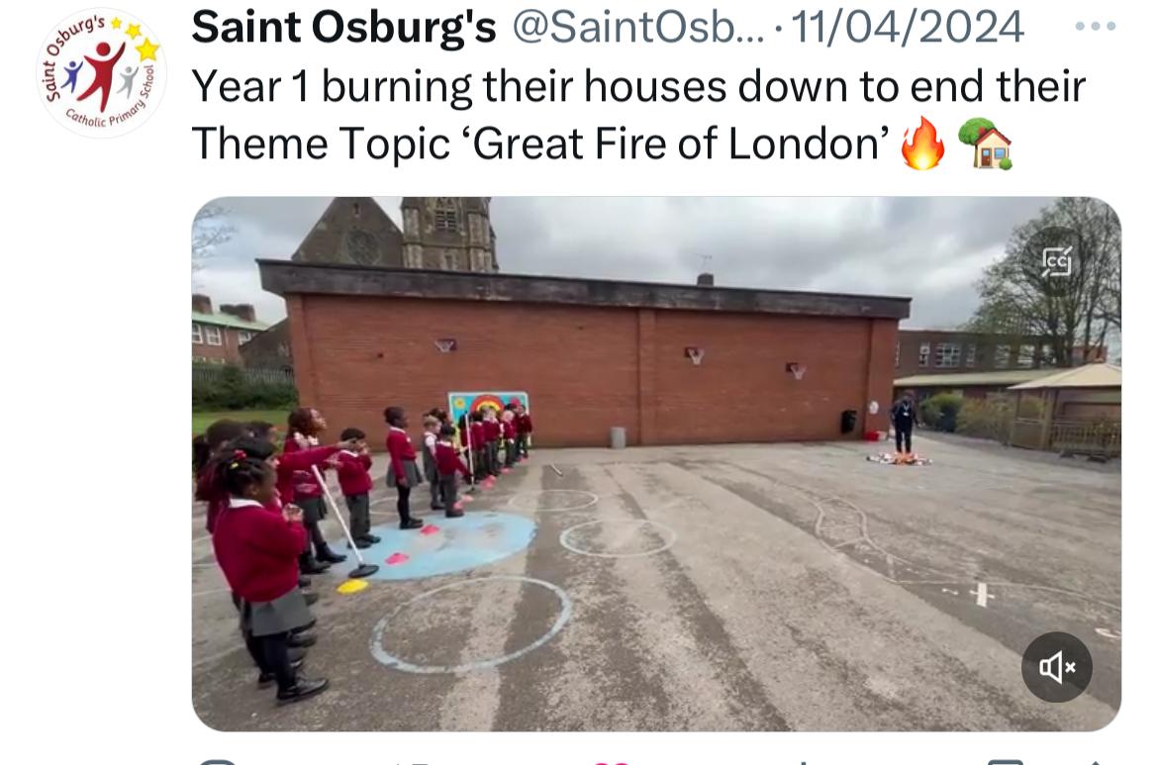Open the tweet's 11/04/2024 date link

907,28
